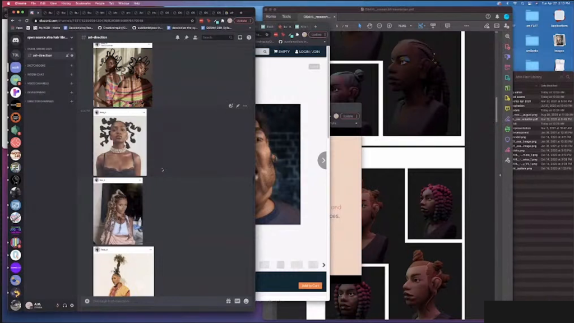The width and height of the screenshot is (574, 323).
Task: Expand DIRECTOR CHANNELS category
Action: click(x=40, y=101)
